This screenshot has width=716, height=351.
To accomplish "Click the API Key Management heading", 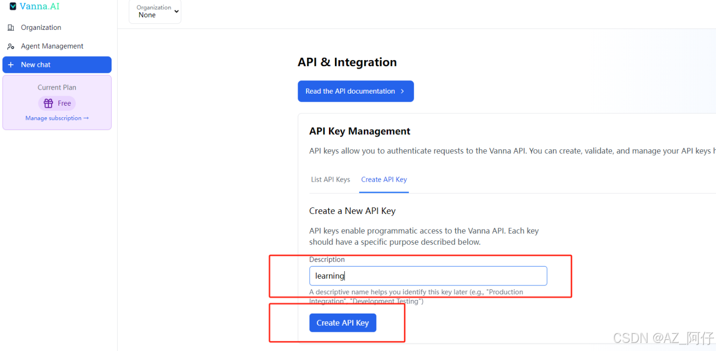I will point(360,131).
